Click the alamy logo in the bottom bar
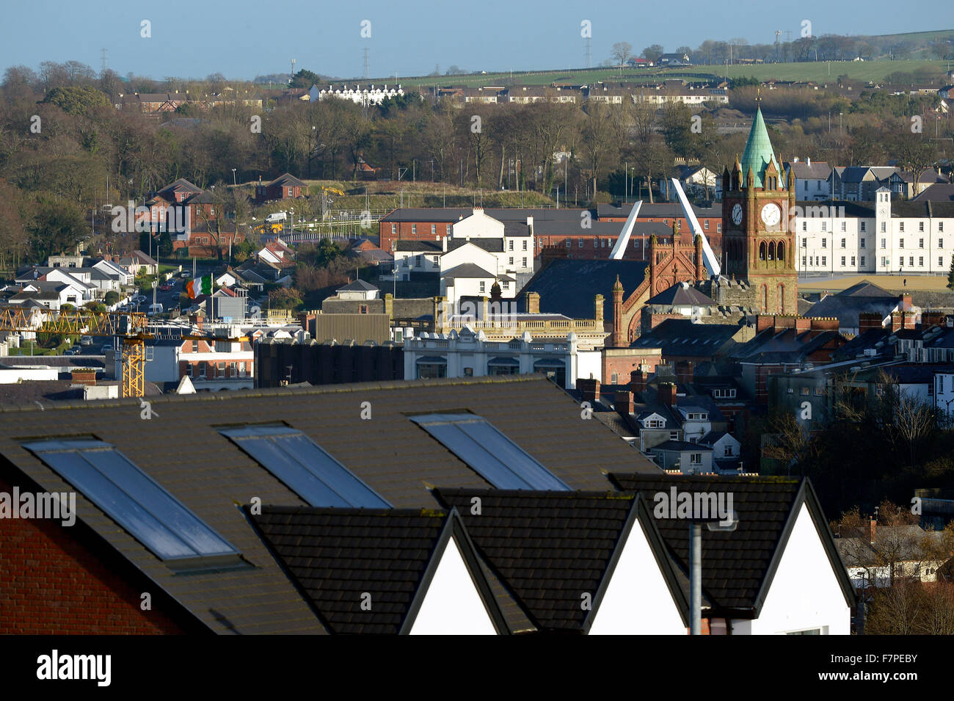Image resolution: width=954 pixels, height=701 pixels. (74, 668)
